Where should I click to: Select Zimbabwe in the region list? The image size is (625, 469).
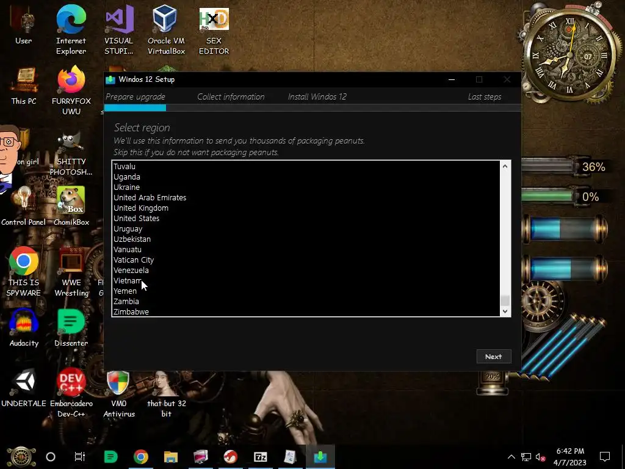click(306, 311)
